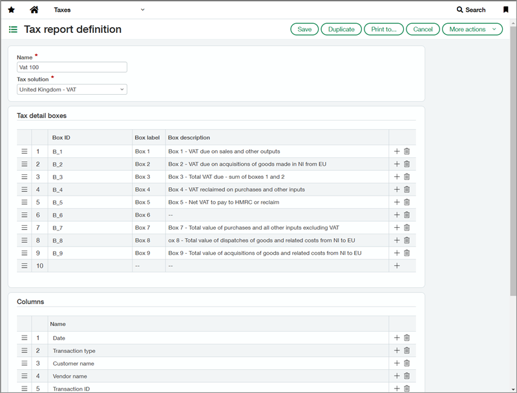517x393 pixels.
Task: Click the drag handle for Transaction type row
Action: tap(24, 350)
